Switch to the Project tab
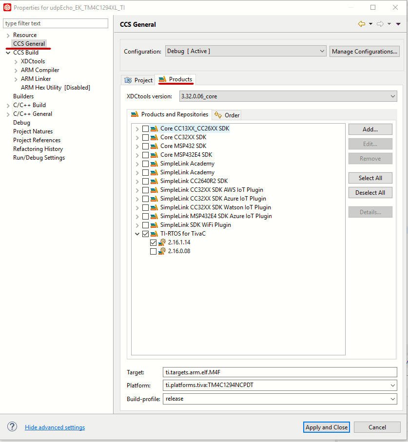Screen dimensions: 408x442 tap(138, 80)
